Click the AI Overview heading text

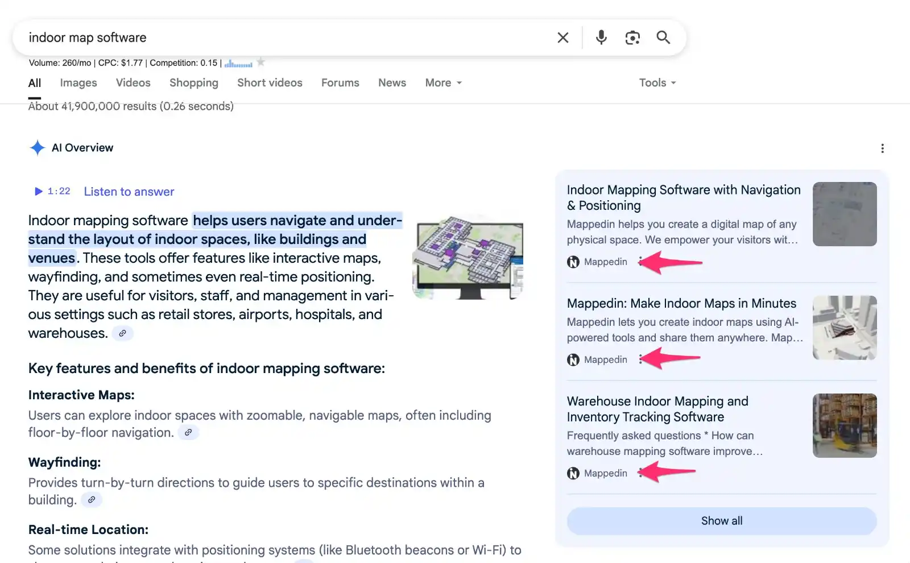point(82,148)
